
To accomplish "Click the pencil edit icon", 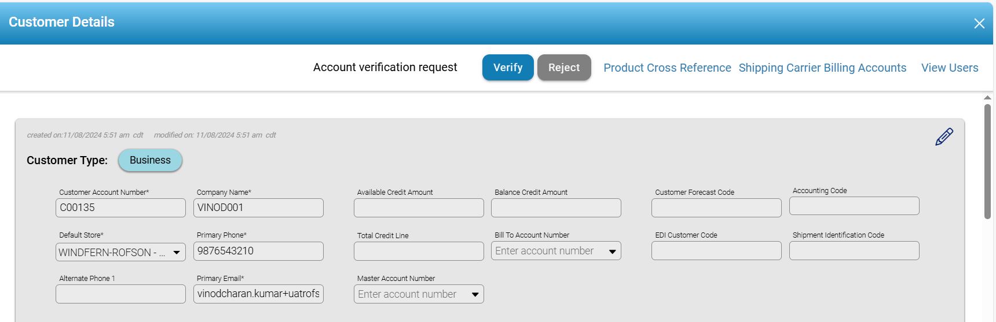I will pos(944,137).
